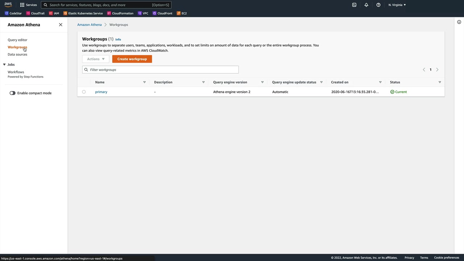Image resolution: width=464 pixels, height=261 pixels.
Task: Open the info panel icon at right edge
Action: [x=459, y=22]
